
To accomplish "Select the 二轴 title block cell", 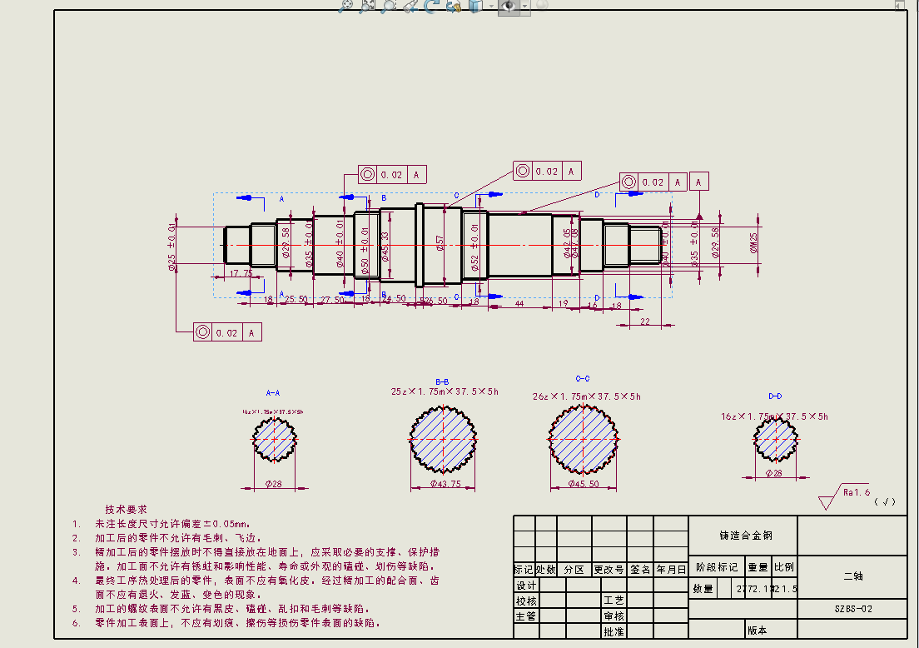I will (x=852, y=576).
